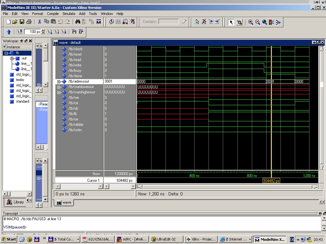
Task: Undock the wave window
Action: pyautogui.click(x=318, y=43)
